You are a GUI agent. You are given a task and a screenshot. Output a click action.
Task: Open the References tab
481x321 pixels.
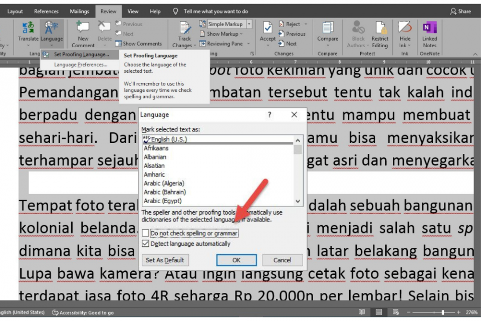click(x=46, y=12)
